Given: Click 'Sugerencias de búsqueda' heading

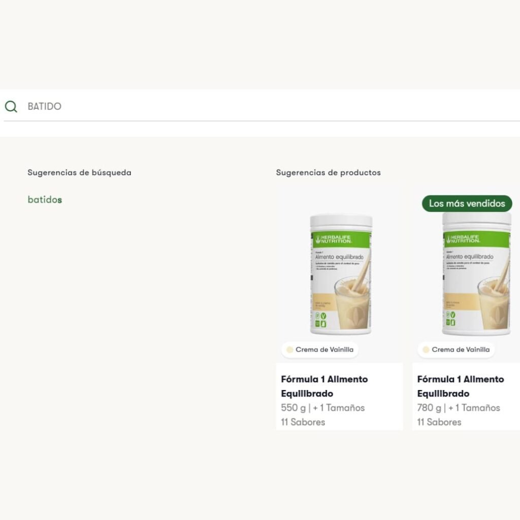Looking at the screenshot, I should [79, 173].
